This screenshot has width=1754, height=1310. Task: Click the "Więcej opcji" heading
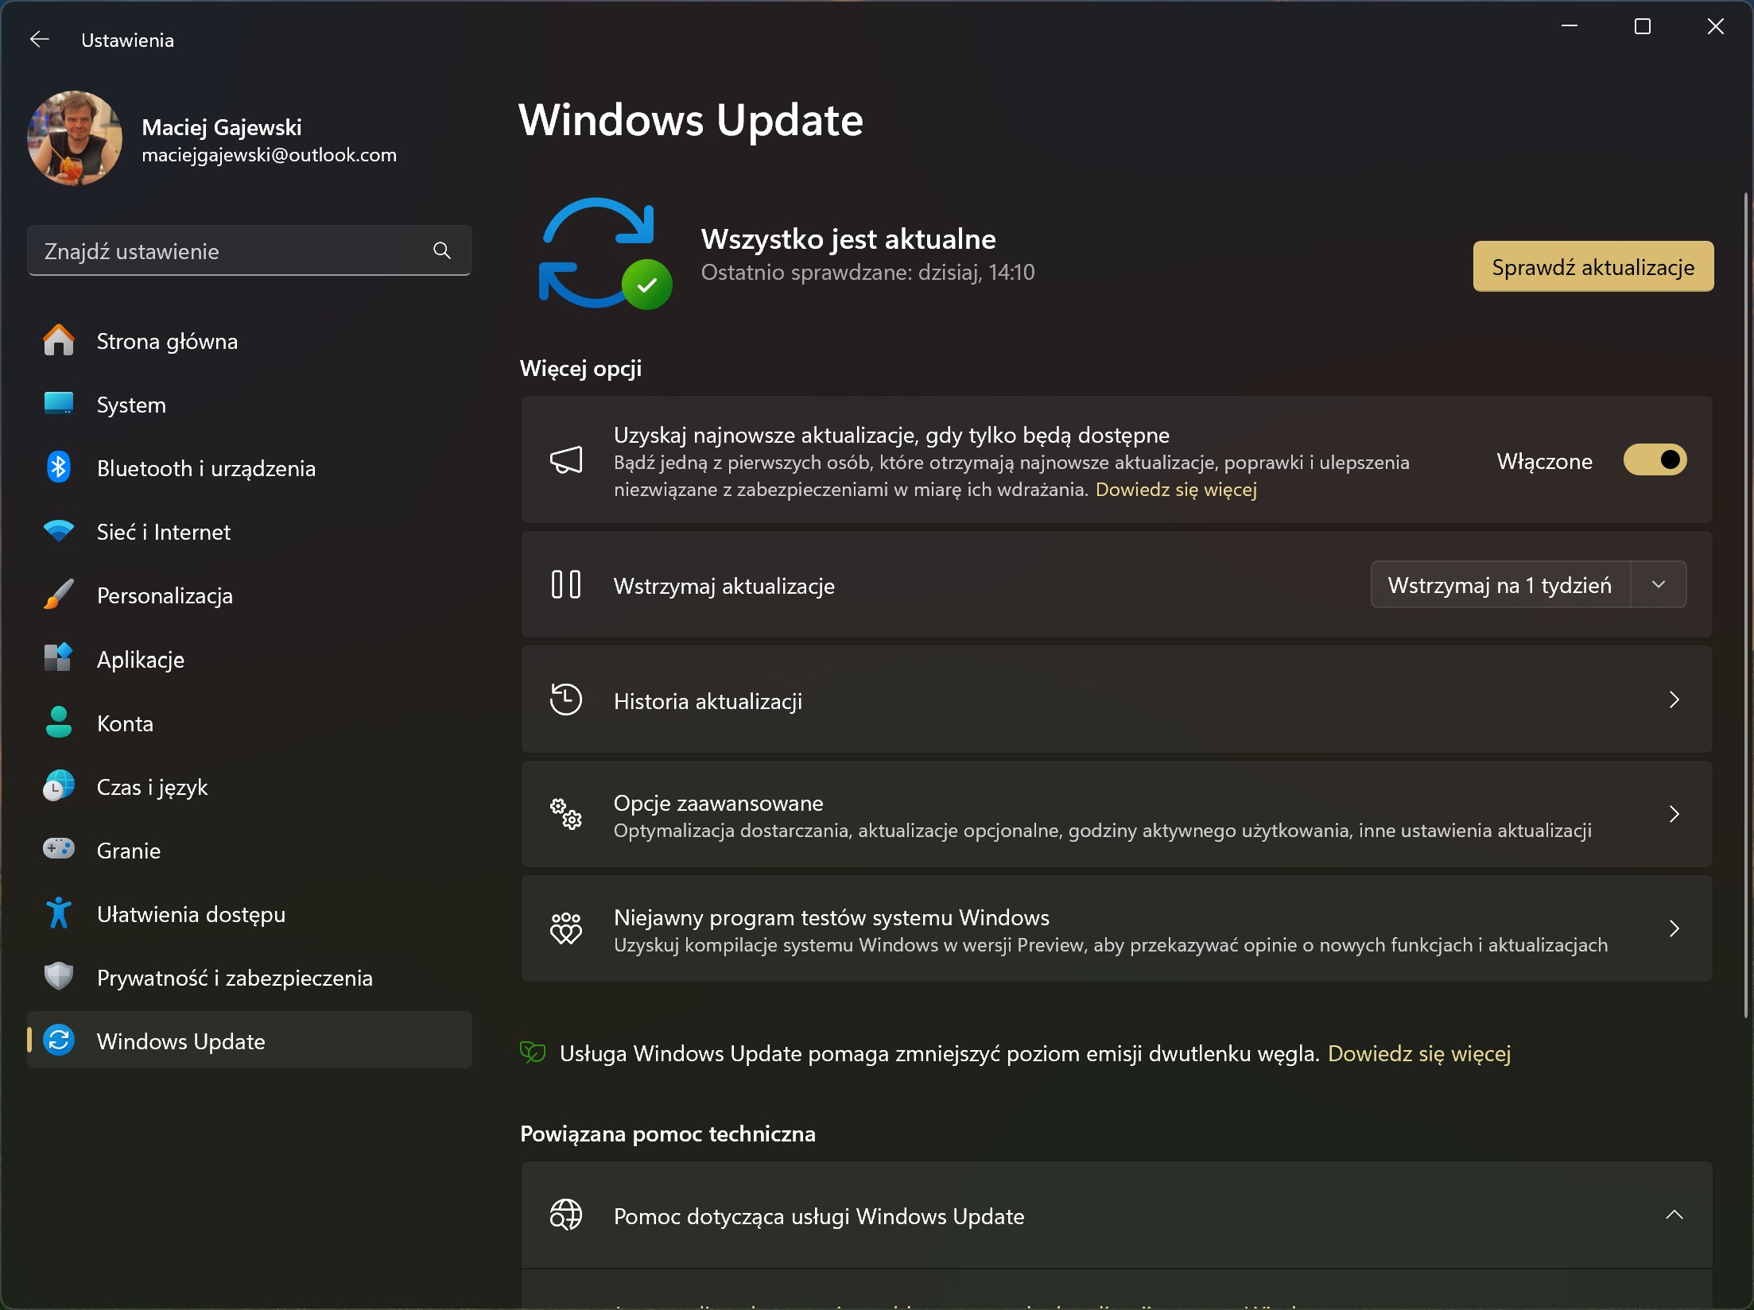[580, 368]
